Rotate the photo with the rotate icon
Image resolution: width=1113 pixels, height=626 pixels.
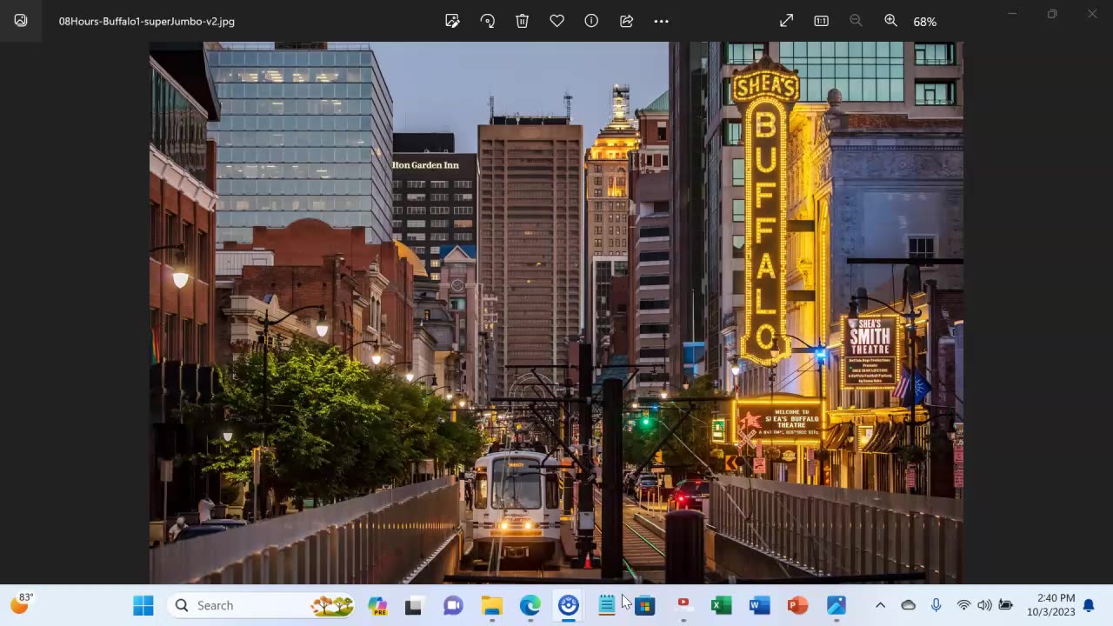488,21
